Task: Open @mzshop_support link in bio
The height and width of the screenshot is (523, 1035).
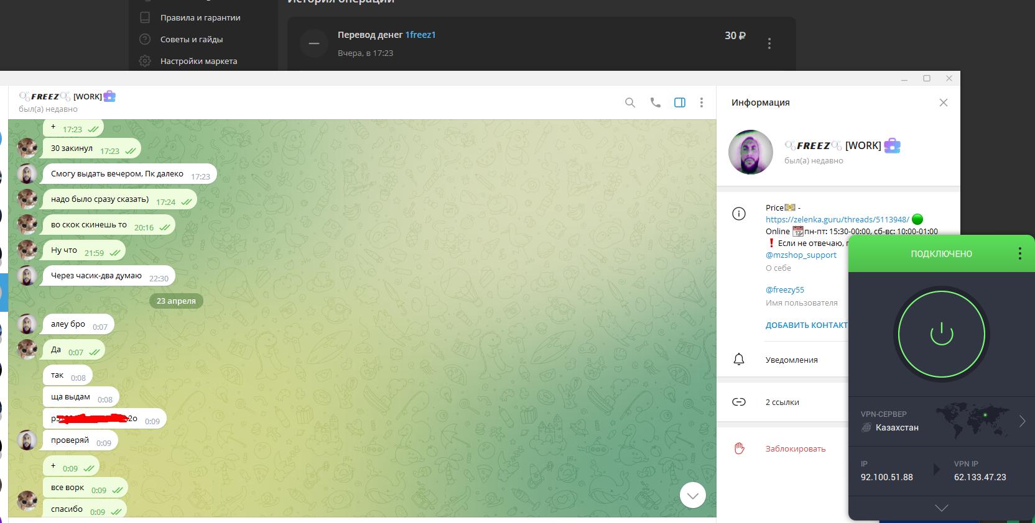Action: coord(801,255)
